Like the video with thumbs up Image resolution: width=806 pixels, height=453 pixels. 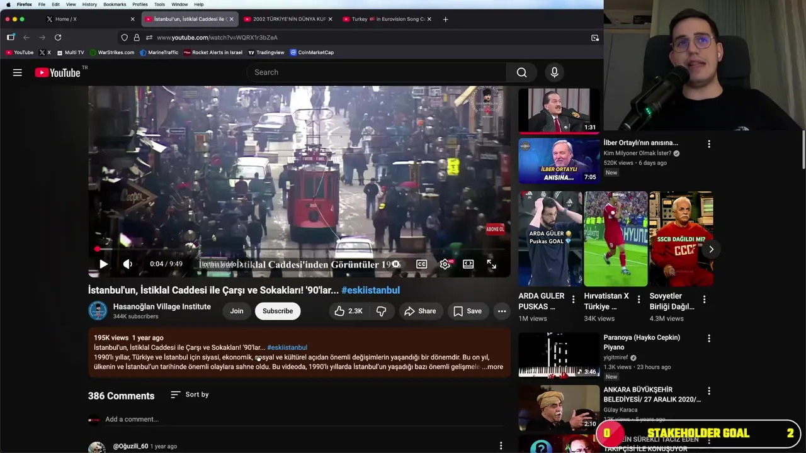click(348, 311)
